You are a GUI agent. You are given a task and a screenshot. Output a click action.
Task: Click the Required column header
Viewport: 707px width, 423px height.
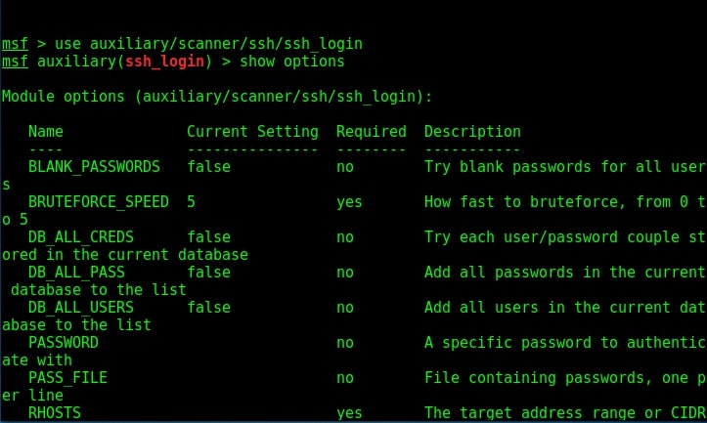[371, 132]
